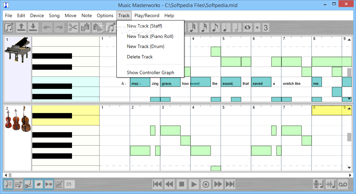
Task: Click the tape voicemail recorder icon
Action: pos(343,184)
